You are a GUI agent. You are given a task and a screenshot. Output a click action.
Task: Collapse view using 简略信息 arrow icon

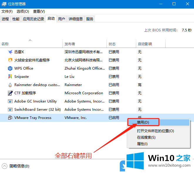(4, 166)
